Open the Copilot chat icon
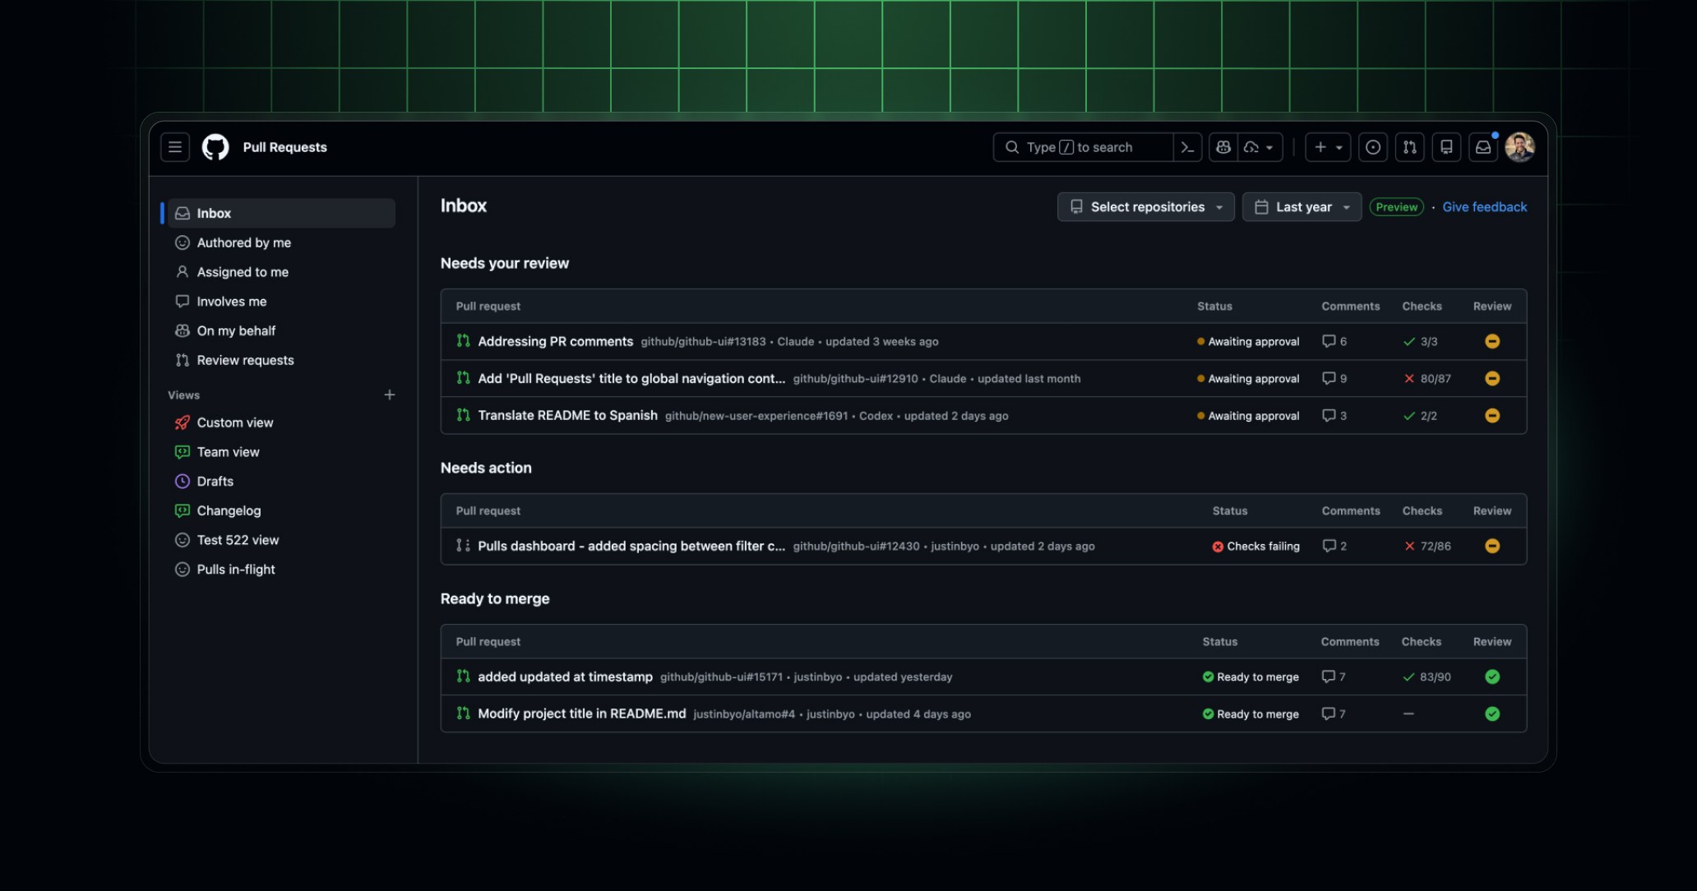The width and height of the screenshot is (1697, 891). [x=1223, y=147]
